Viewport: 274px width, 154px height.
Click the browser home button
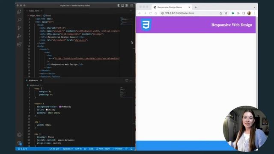point(156,13)
